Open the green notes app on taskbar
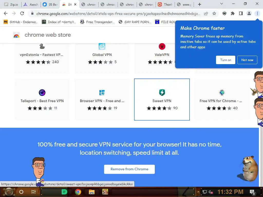Viewport: 263px width, 197px height. pyautogui.click(x=64, y=192)
